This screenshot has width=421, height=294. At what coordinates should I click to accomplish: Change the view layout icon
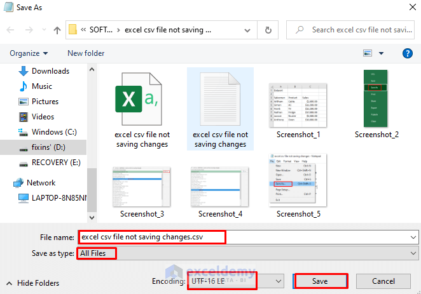(368, 53)
